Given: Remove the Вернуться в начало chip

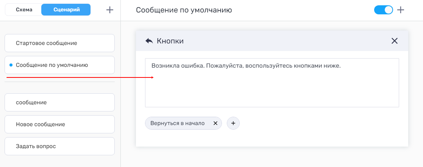Looking at the screenshot, I should click(215, 123).
